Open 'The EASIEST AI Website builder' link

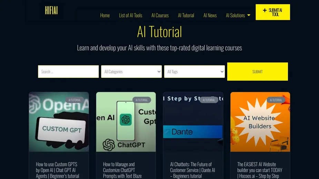(260, 170)
